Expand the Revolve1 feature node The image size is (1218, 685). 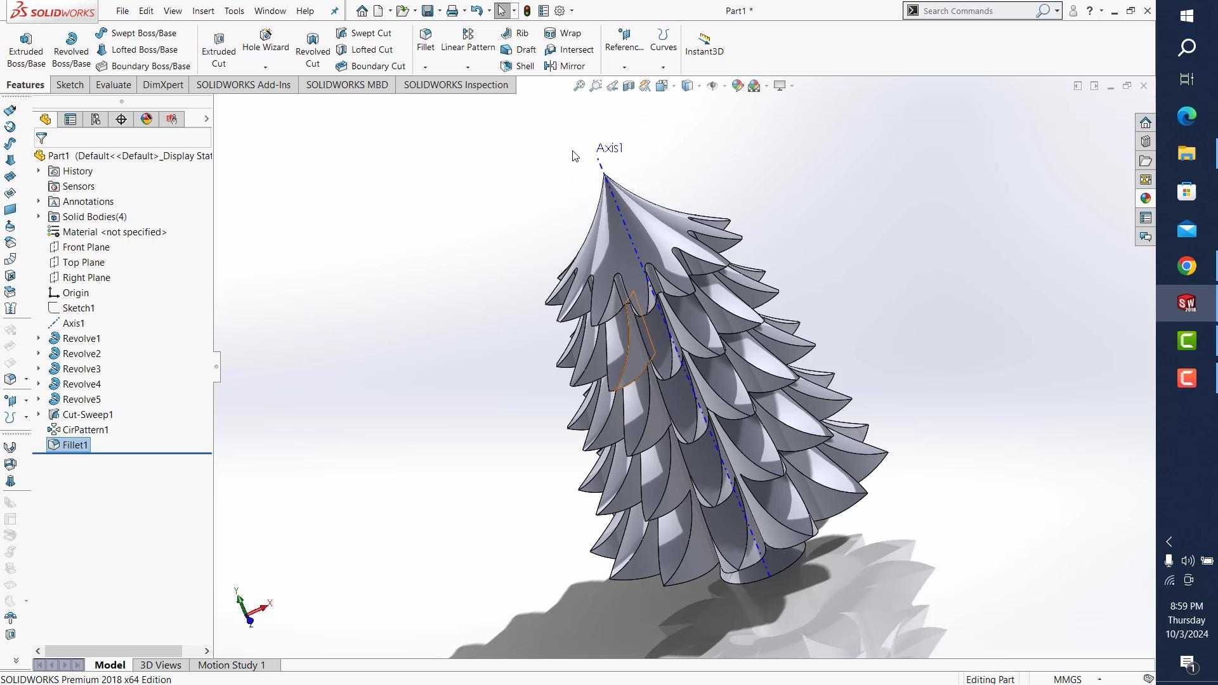tap(39, 338)
